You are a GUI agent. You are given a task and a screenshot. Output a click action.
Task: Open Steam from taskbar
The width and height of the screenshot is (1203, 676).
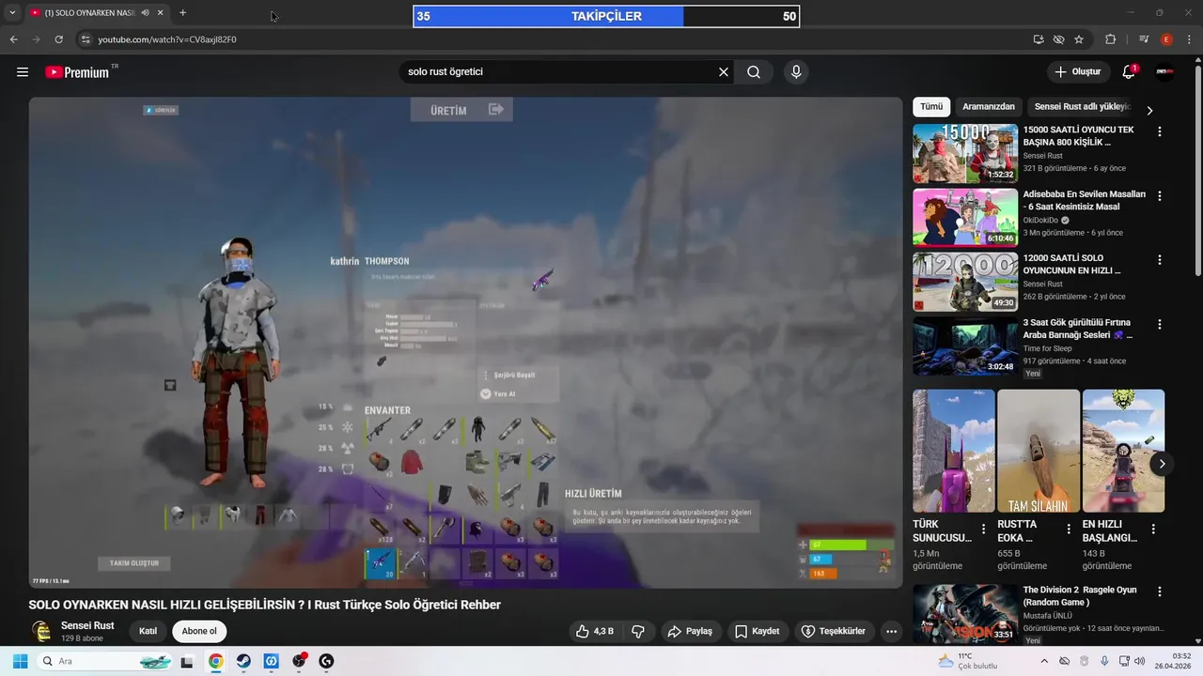coord(243,661)
